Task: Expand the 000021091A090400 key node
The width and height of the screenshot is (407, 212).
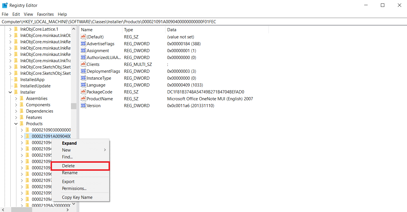Action: 22,136
